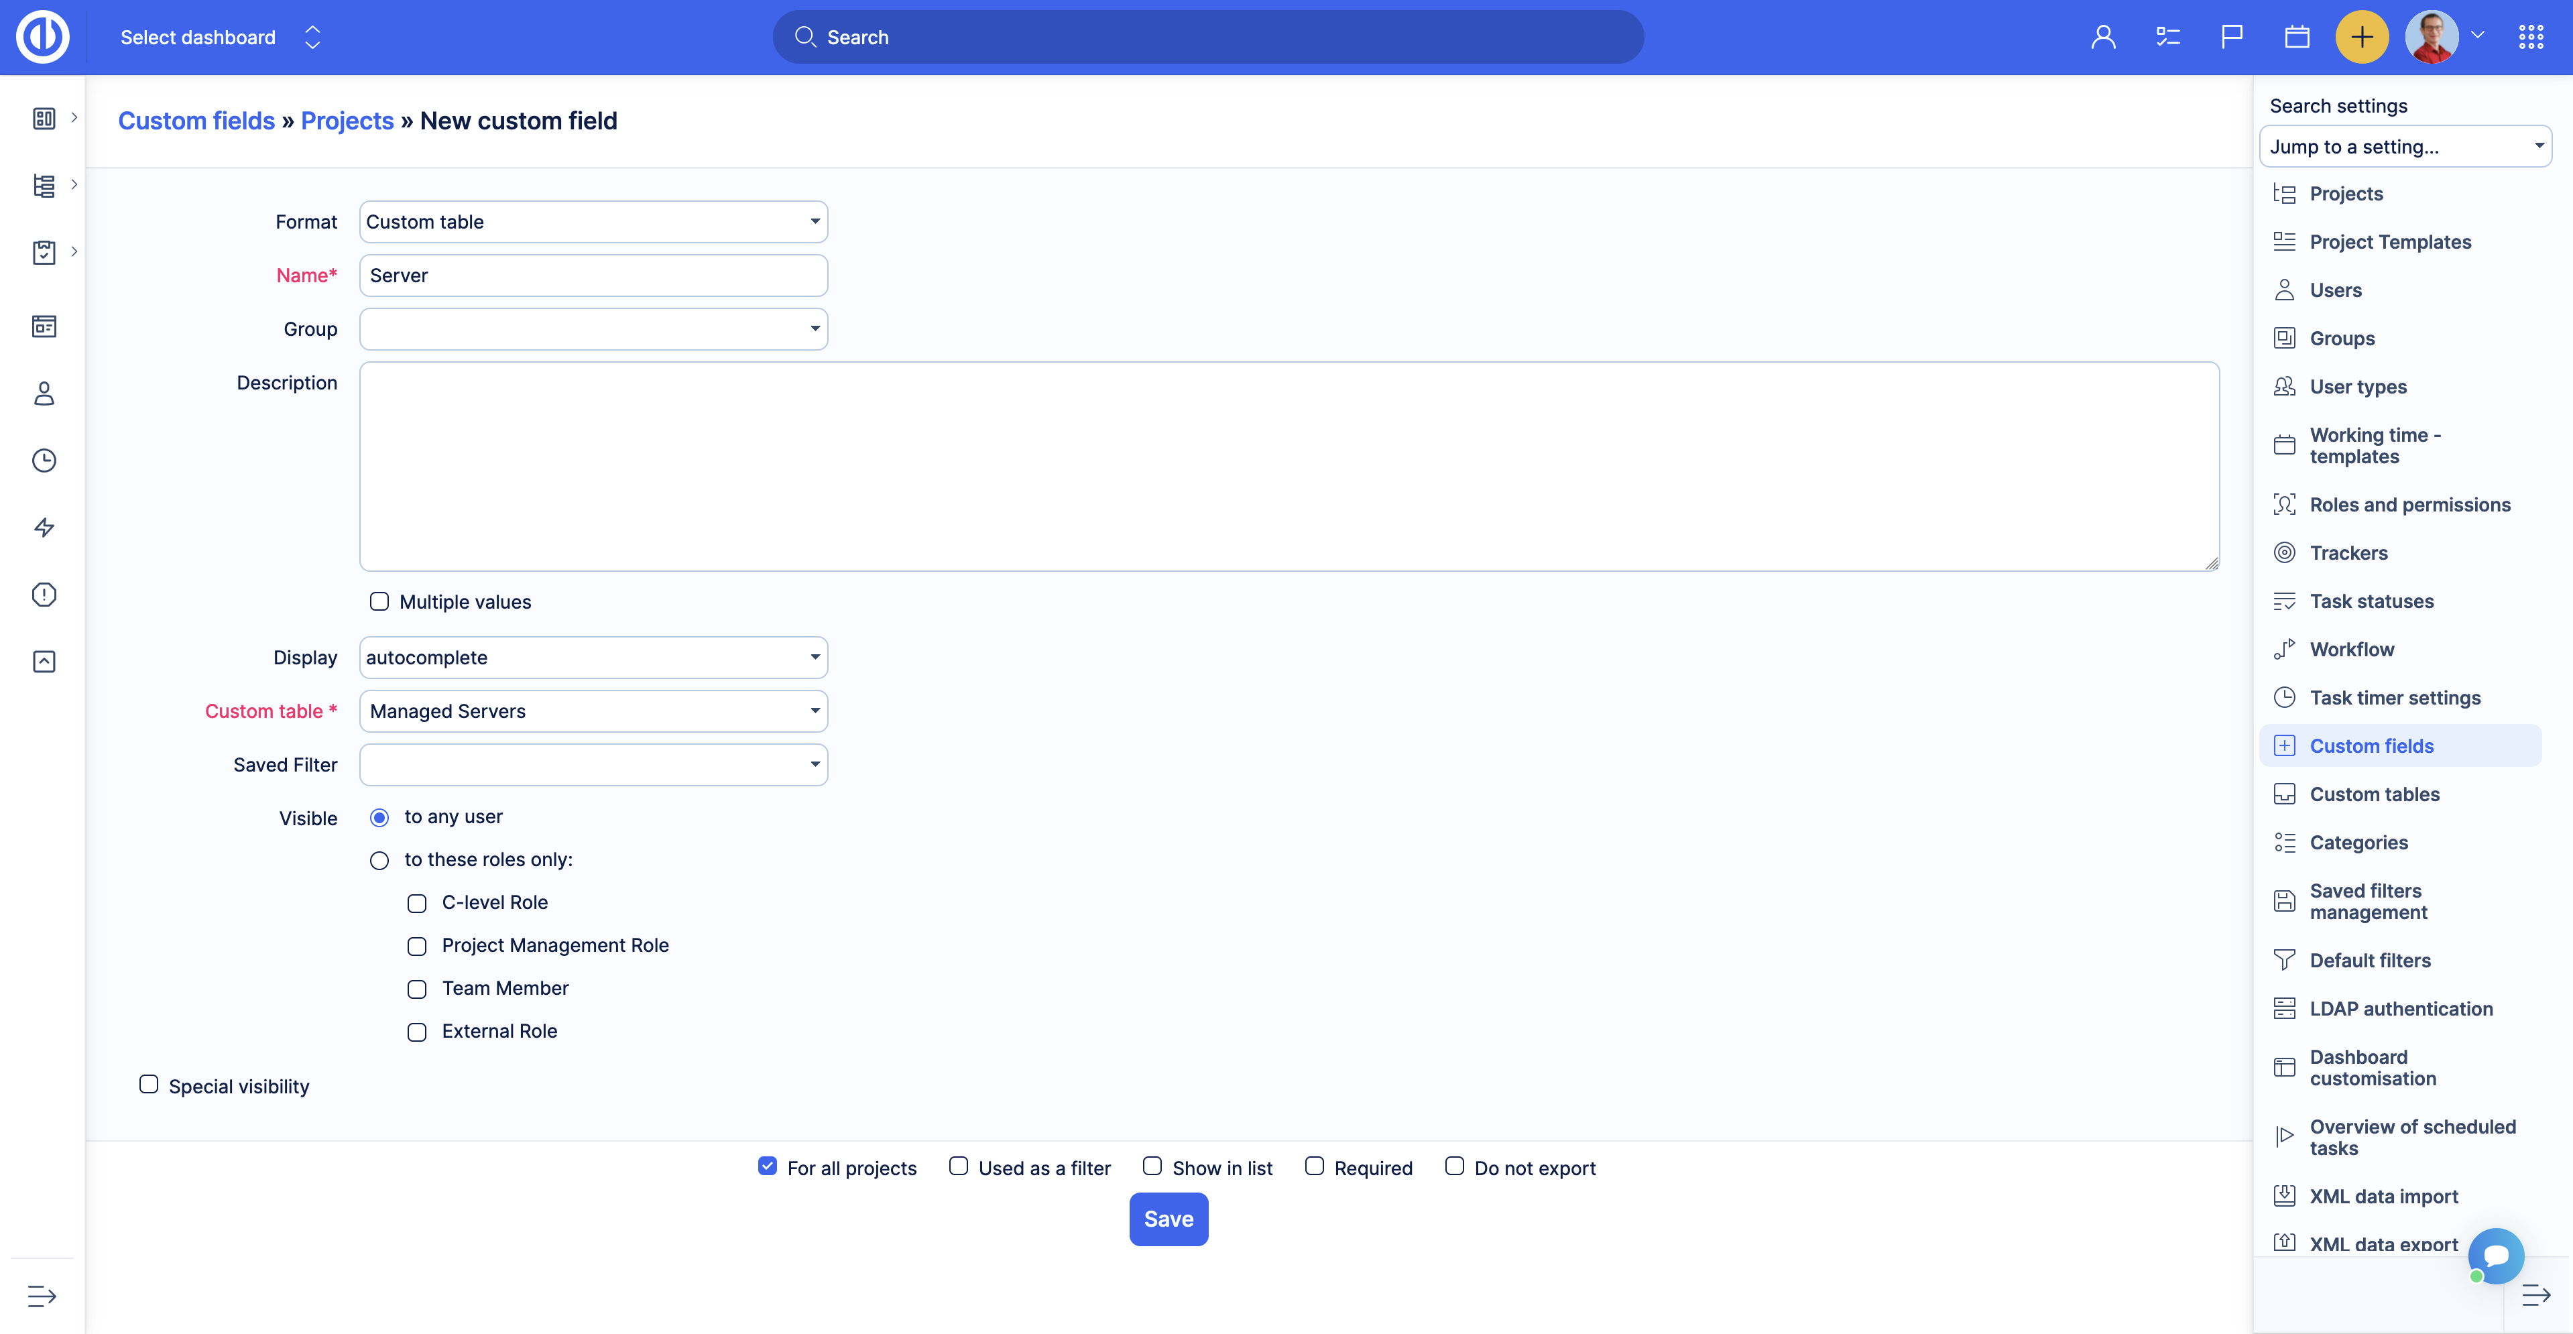Follow the Custom fields breadcrumb link
2573x1334 pixels.
pos(196,121)
